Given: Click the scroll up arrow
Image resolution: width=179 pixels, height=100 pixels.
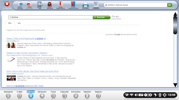Looking at the screenshot, I should pos(175,14).
